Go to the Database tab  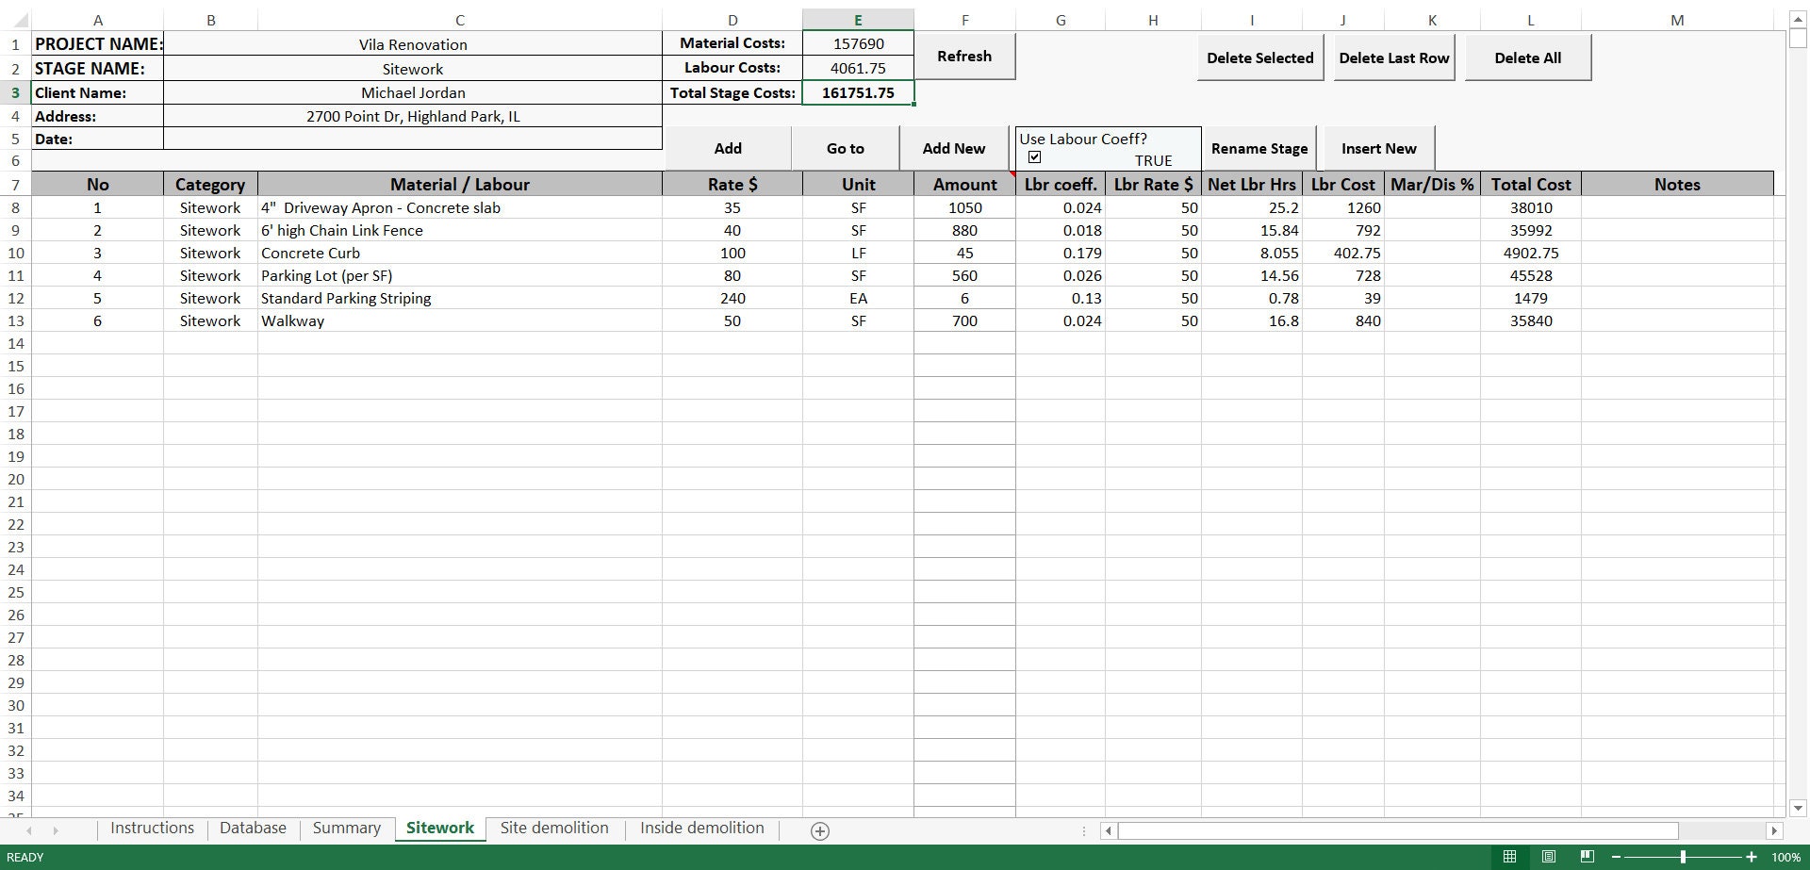tap(253, 828)
